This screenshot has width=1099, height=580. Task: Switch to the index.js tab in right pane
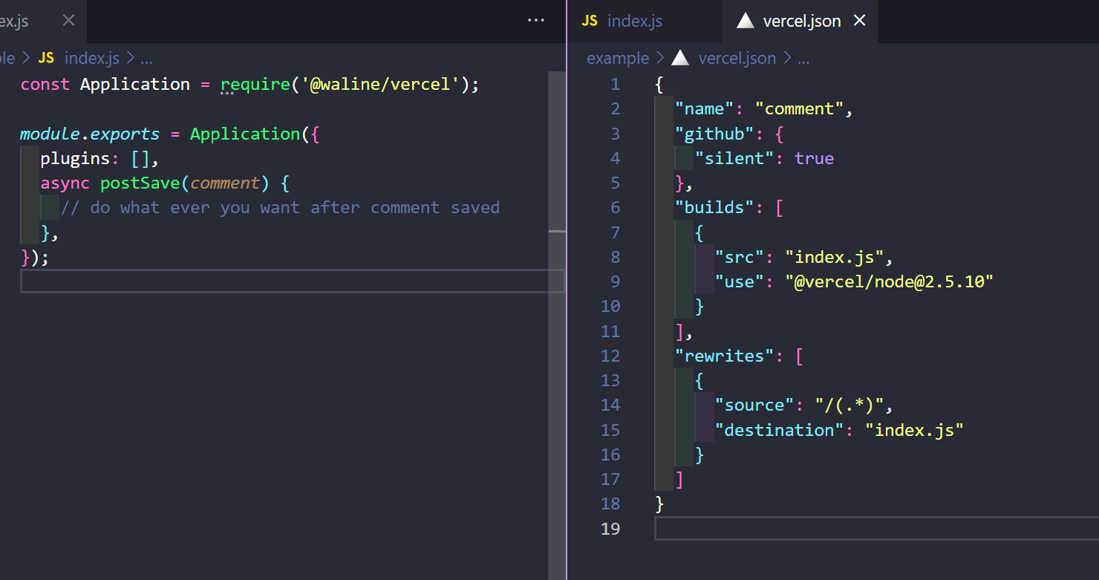click(x=634, y=21)
